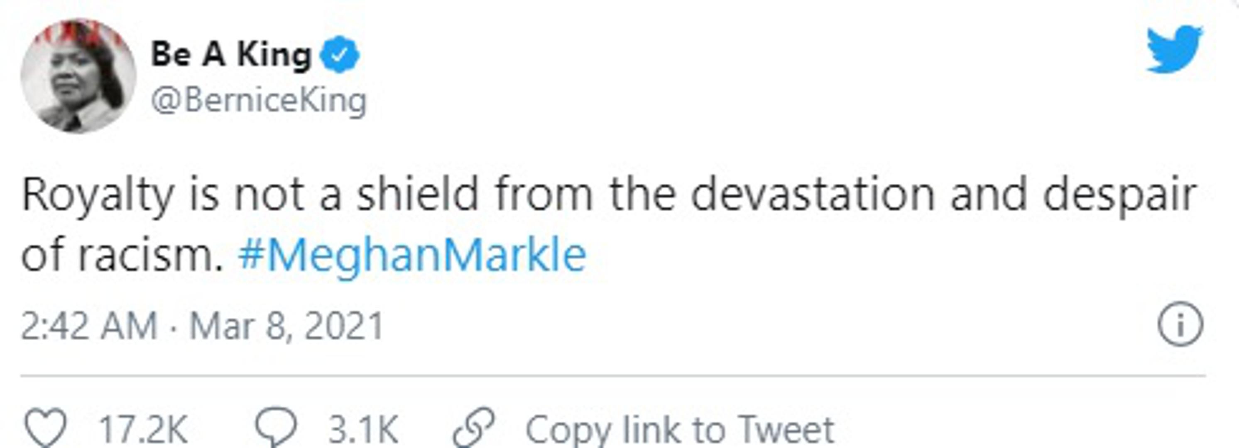Click the Mar 8, 2021 date

click(x=286, y=326)
